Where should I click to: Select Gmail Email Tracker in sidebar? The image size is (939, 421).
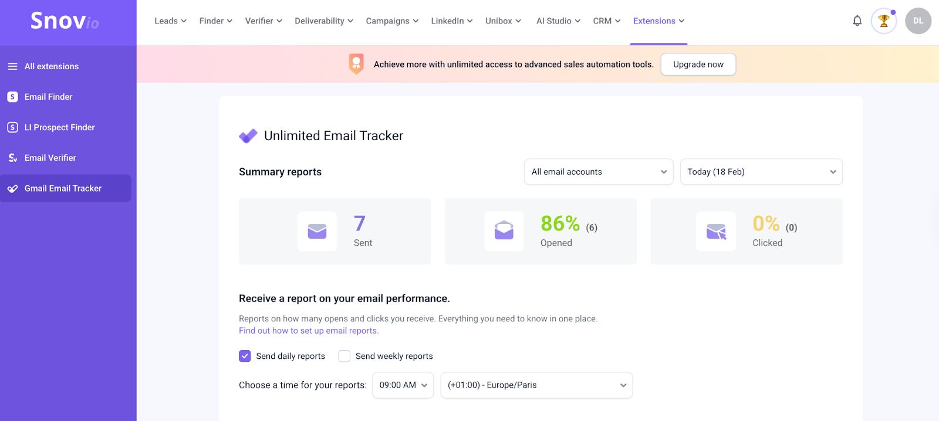pos(66,188)
